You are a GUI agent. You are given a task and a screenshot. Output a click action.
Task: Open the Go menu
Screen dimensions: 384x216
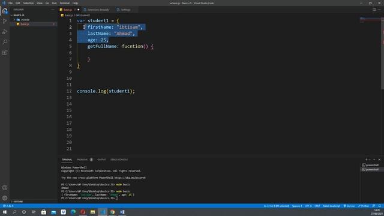[x=47, y=3]
